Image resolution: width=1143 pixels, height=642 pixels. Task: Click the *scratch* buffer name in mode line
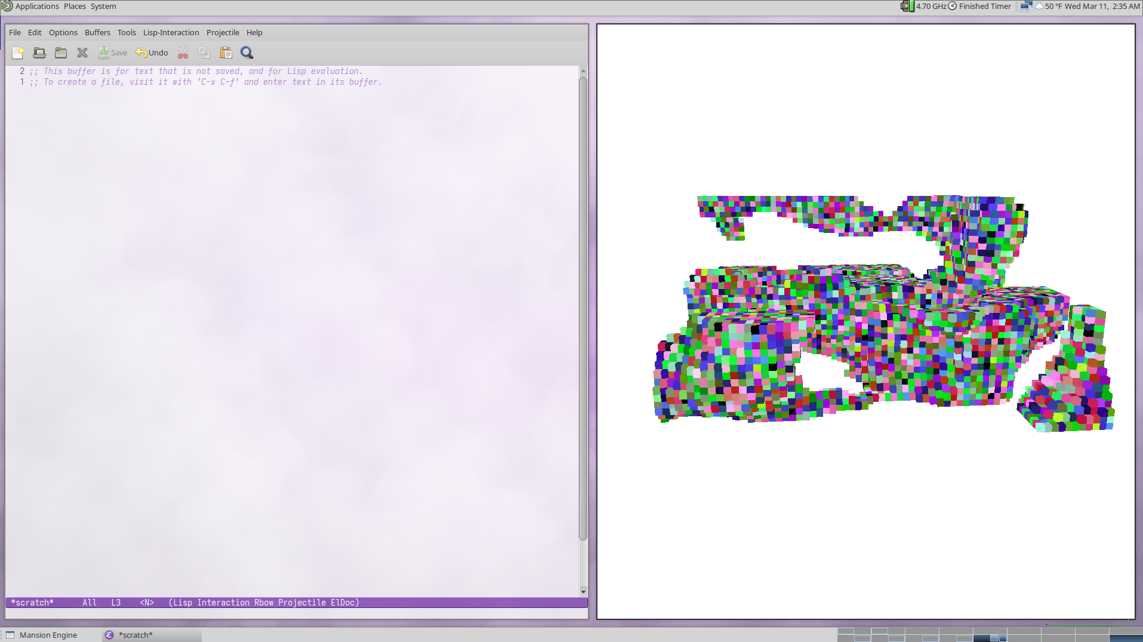point(32,603)
